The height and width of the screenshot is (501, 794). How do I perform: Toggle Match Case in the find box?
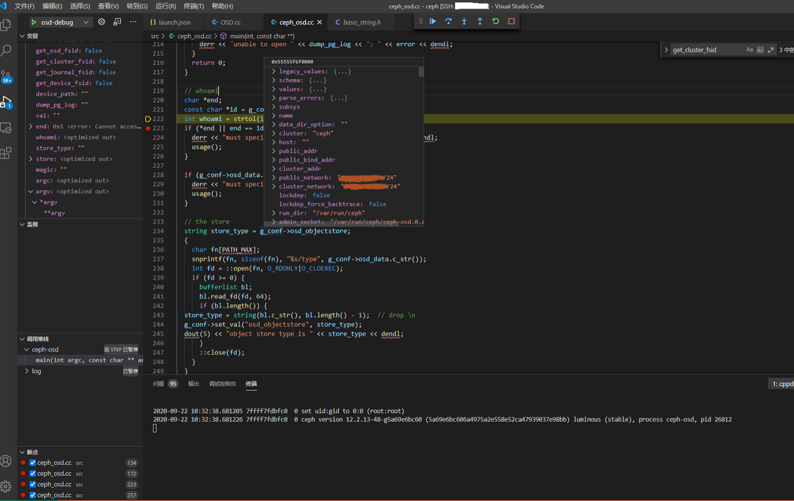click(749, 50)
